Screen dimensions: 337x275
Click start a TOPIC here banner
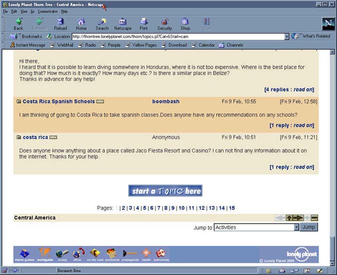165,191
